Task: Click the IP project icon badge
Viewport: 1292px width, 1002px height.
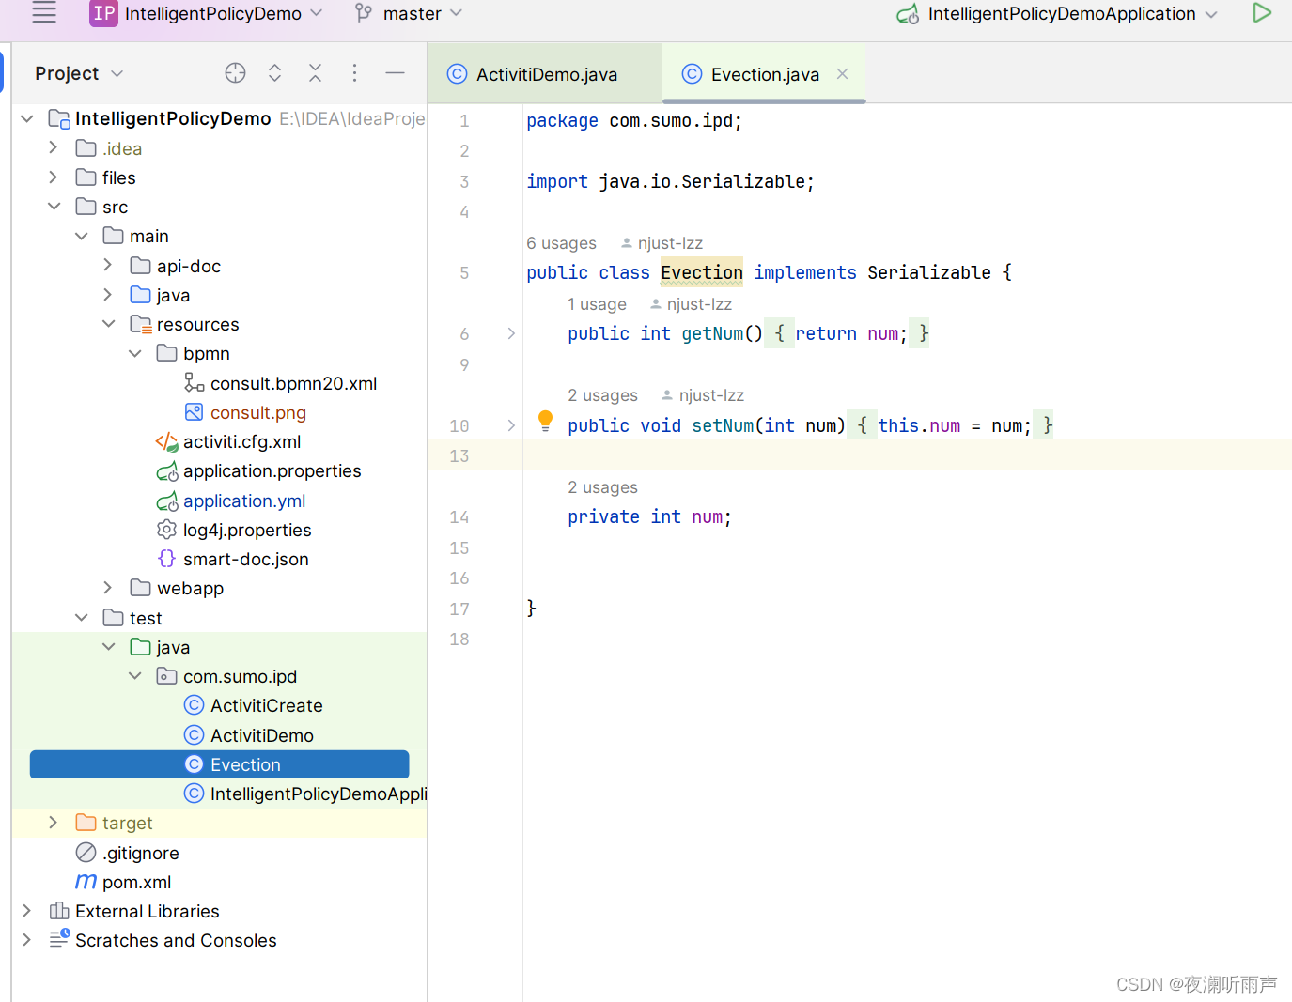Action: pos(103,13)
